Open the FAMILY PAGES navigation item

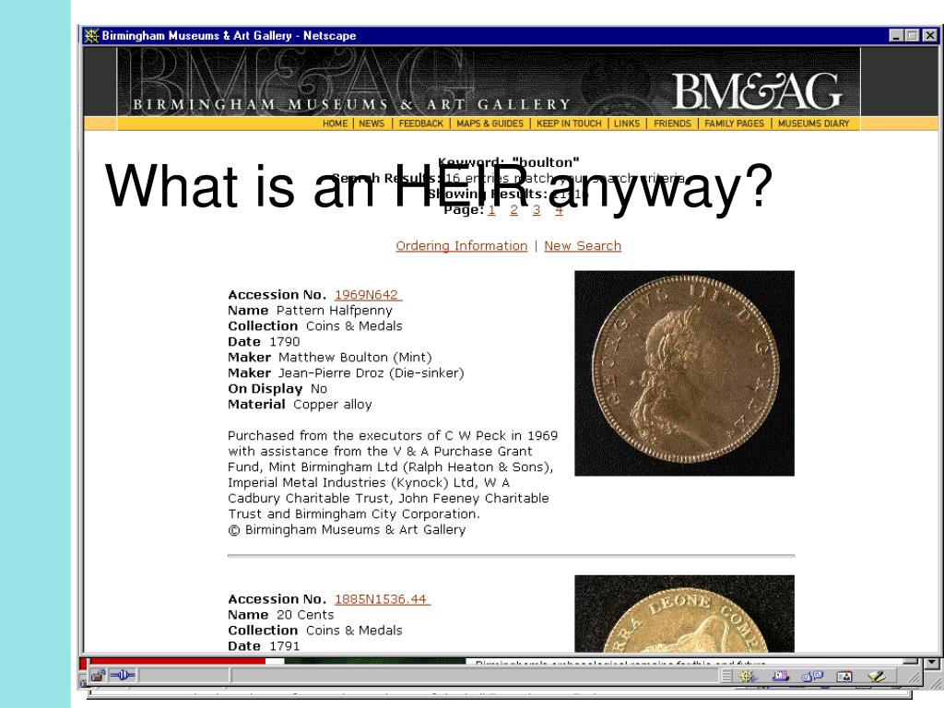pyautogui.click(x=735, y=124)
